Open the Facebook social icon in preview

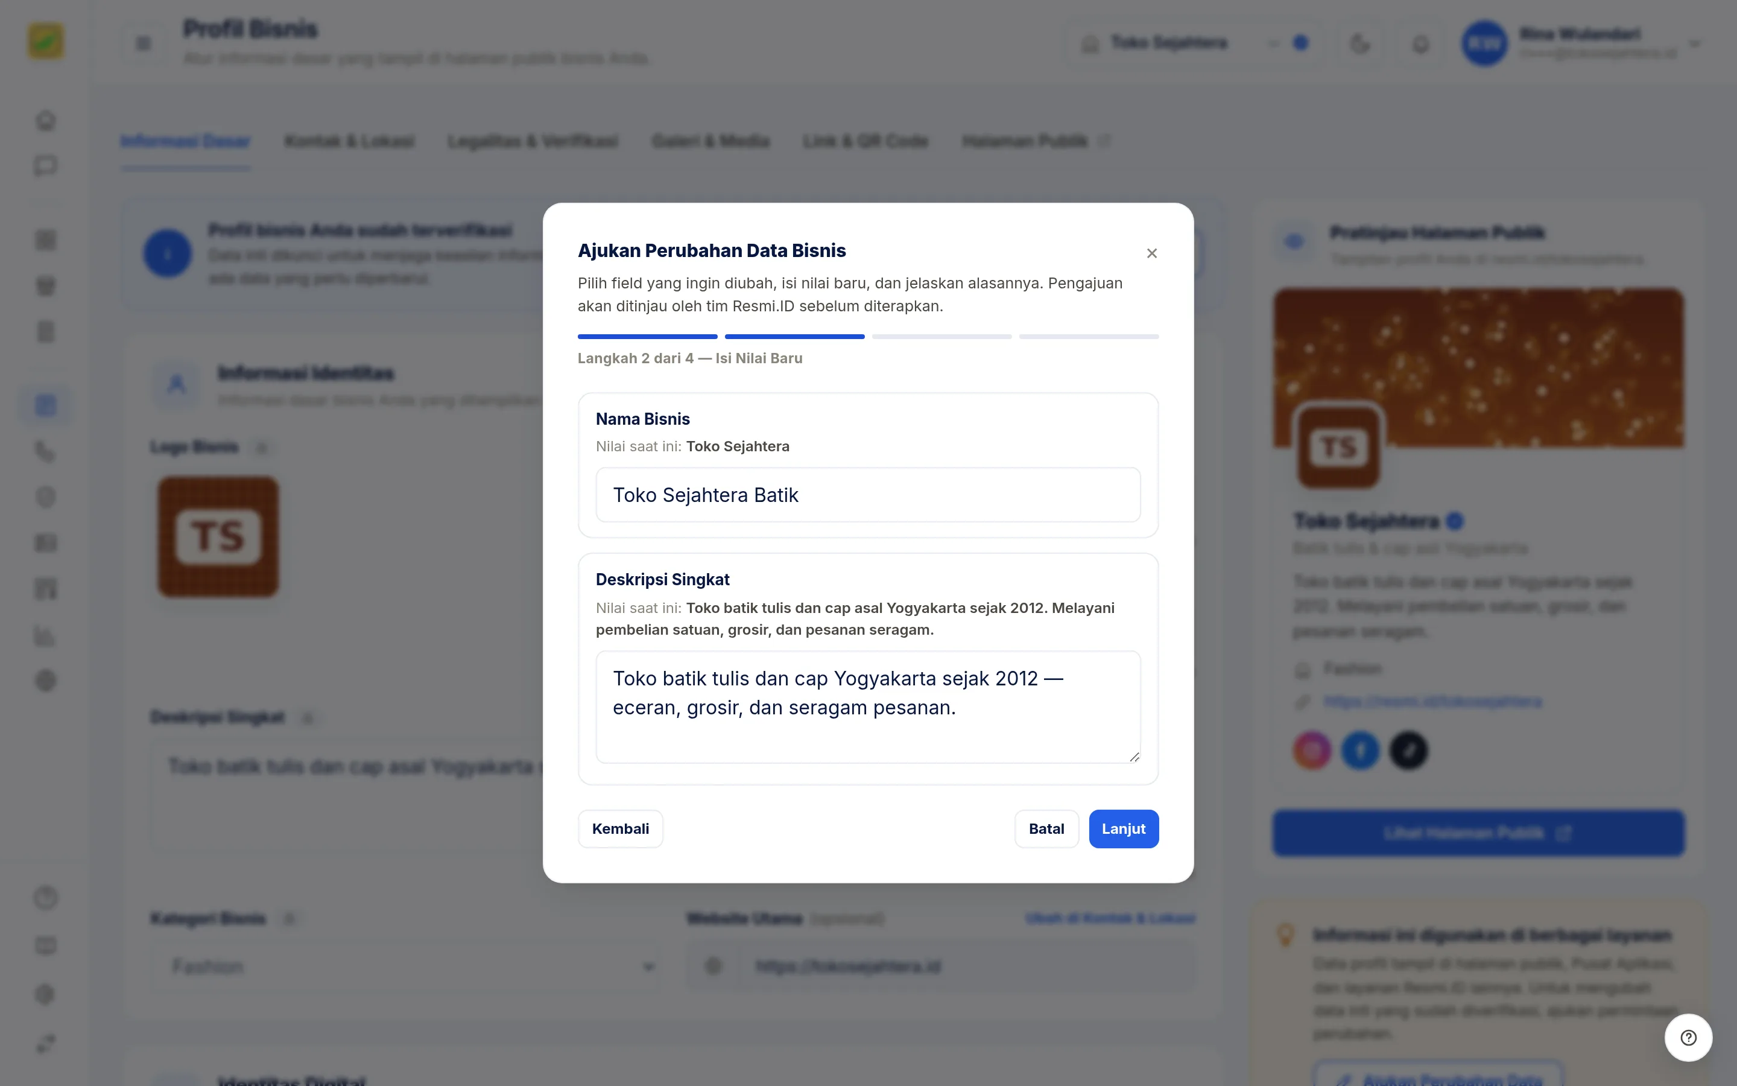(1360, 751)
